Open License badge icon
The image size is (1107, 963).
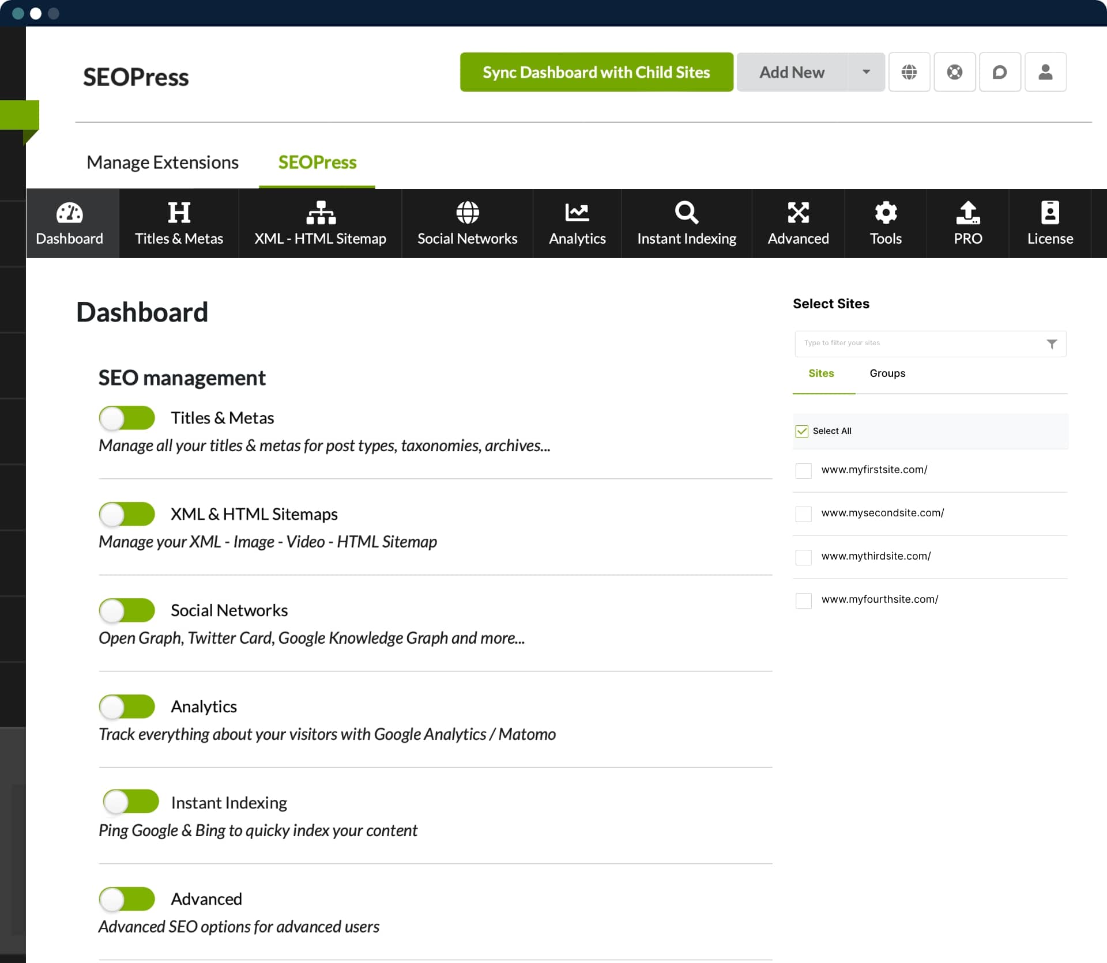[x=1050, y=213]
